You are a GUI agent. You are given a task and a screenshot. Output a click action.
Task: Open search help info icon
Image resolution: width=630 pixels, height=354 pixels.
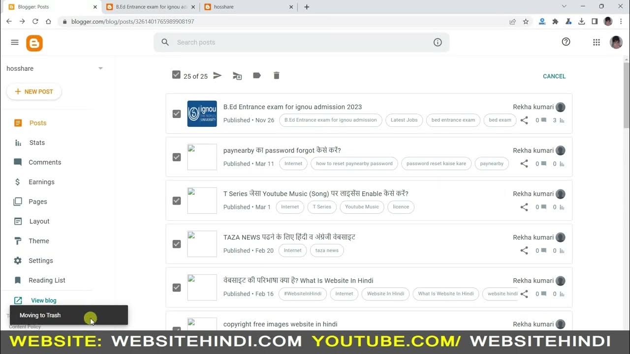(438, 42)
